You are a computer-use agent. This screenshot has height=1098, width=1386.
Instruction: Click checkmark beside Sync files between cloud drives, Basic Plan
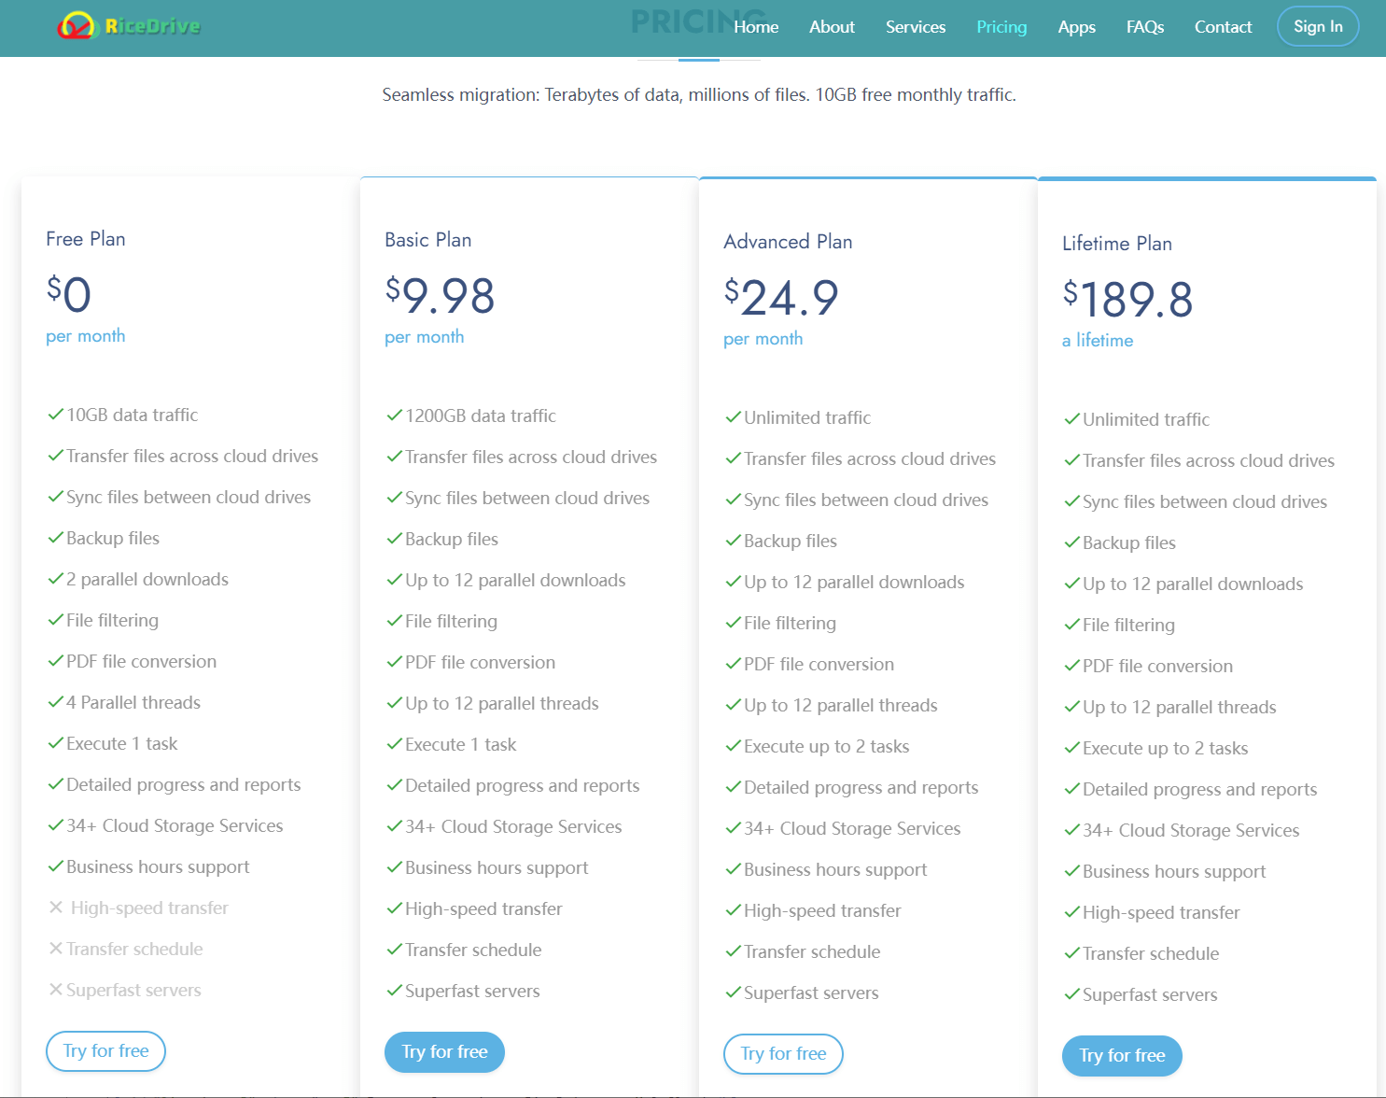395,498
